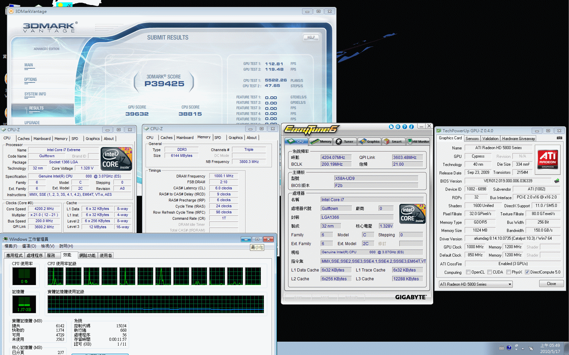The image size is (569, 355).
Task: Open 檔案(F) menu in Task Manager
Action: pos(11,246)
